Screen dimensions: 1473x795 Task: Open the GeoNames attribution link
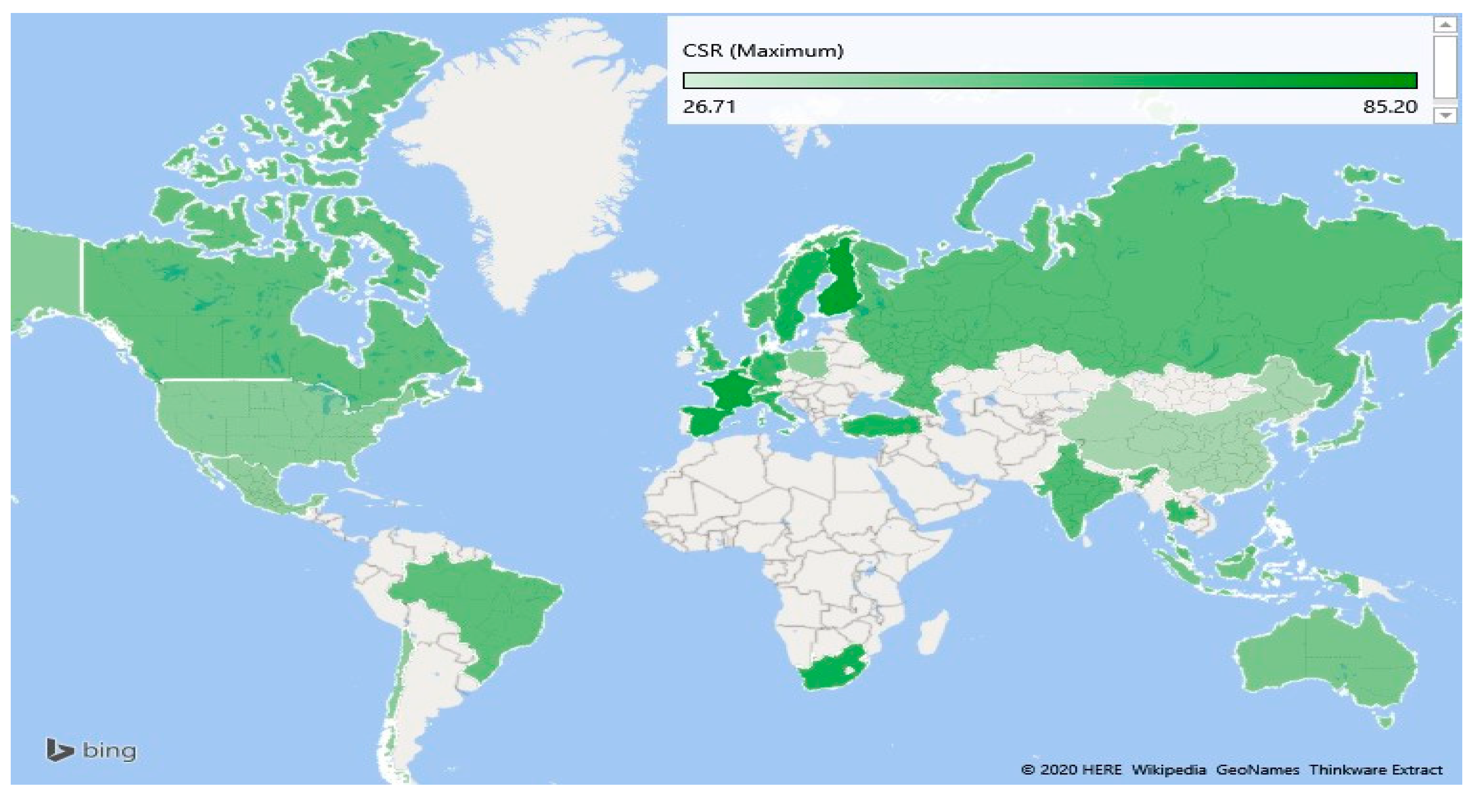(x=1257, y=770)
